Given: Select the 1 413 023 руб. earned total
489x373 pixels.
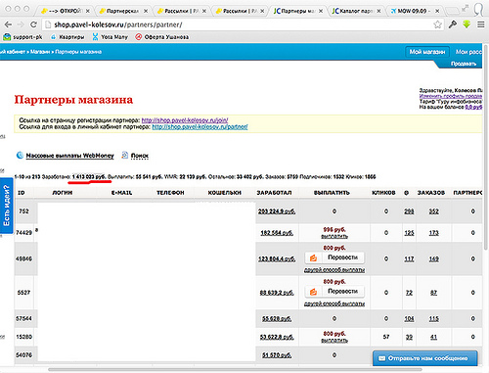Looking at the screenshot, I should 88,177.
